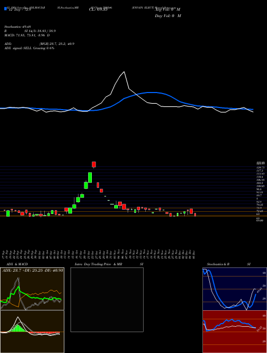Screen dimensions: 267x353
Task: Click the last red candle at the chart's right end
Action: [195, 214]
